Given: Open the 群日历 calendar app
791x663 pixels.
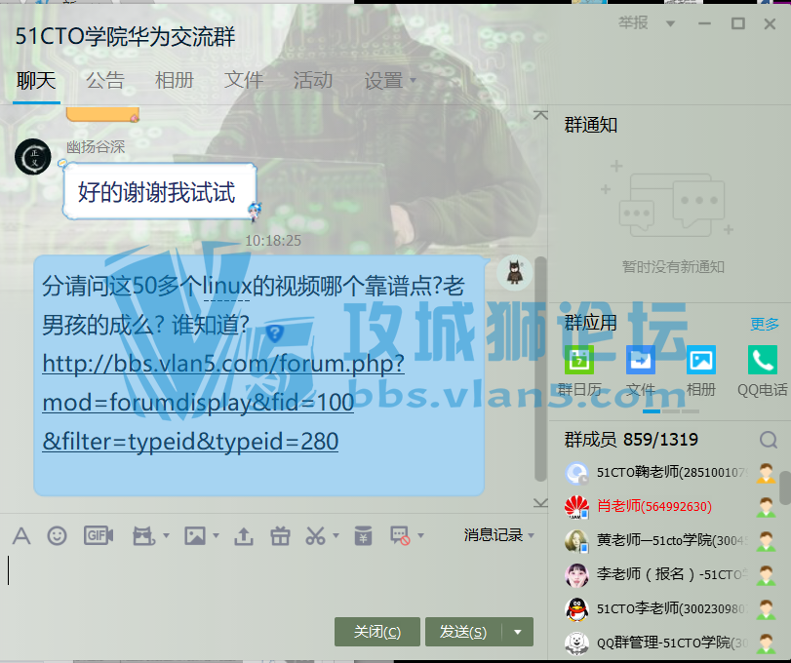Looking at the screenshot, I should pyautogui.click(x=579, y=360).
